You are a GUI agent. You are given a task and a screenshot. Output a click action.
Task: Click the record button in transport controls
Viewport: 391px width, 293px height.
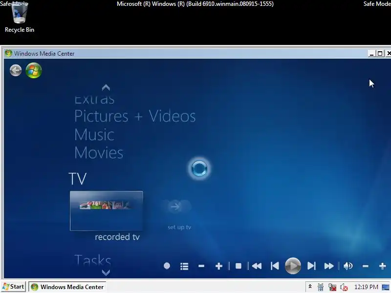coord(167,266)
